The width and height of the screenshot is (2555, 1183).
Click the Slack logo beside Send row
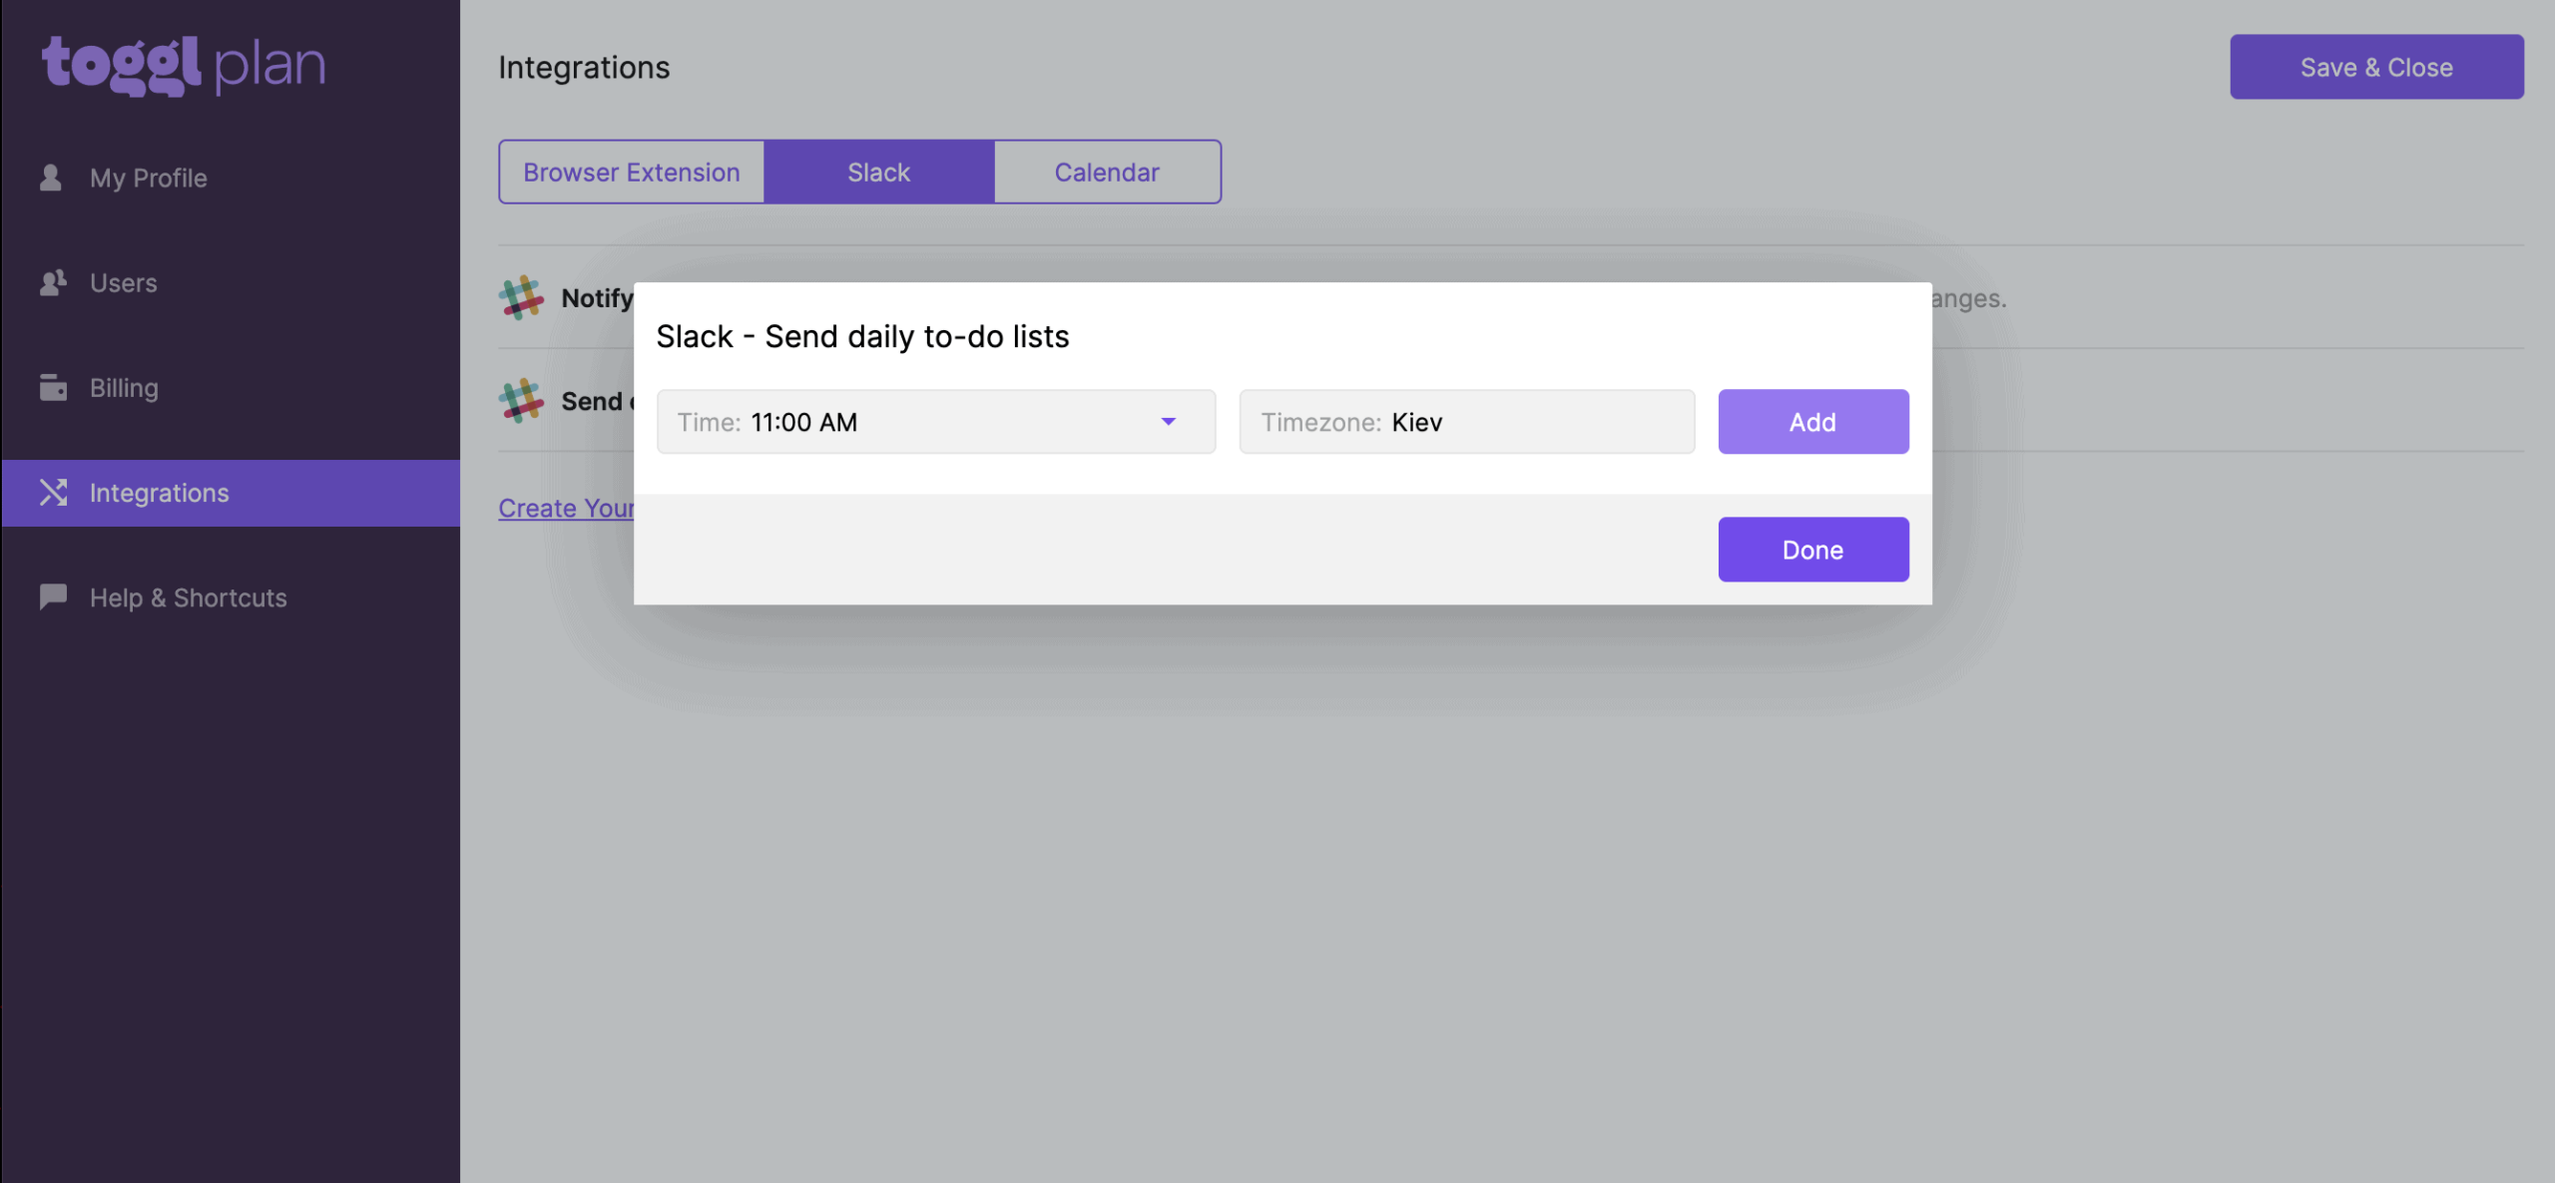click(x=521, y=401)
